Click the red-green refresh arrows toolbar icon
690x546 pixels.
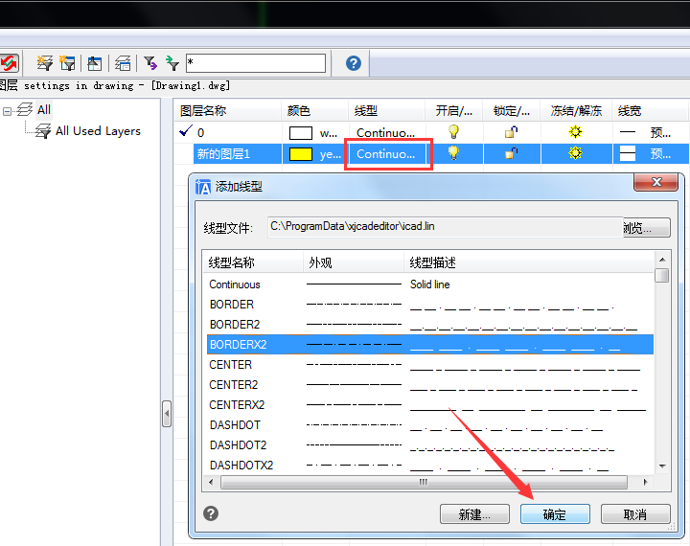10,63
